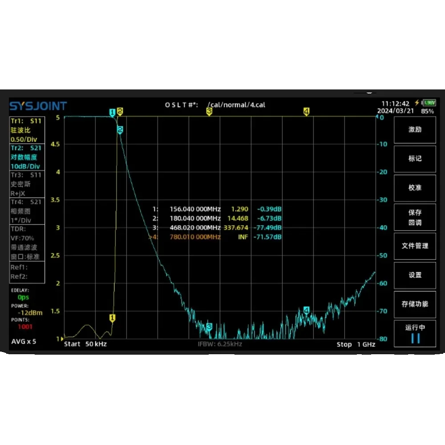The height and width of the screenshot is (445, 445).
Task: Tap the OSLT #*: calibration status
Action: click(x=182, y=105)
